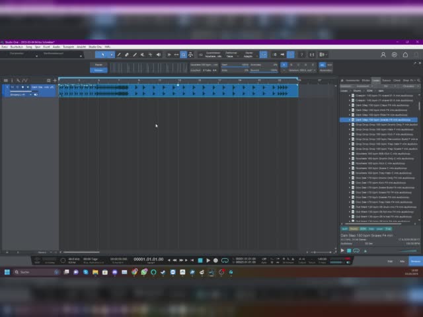Select the Paint tool
This screenshot has width=423, height=317.
click(135, 55)
